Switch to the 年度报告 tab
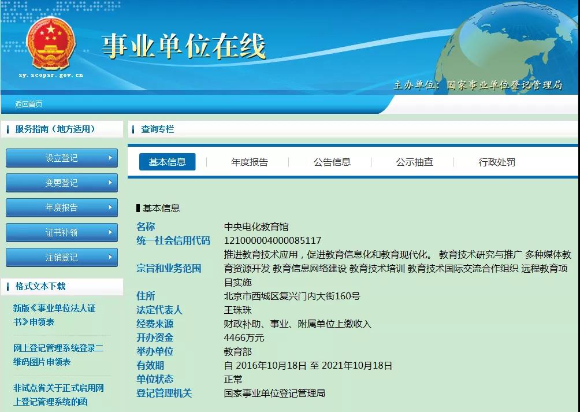 [x=250, y=162]
